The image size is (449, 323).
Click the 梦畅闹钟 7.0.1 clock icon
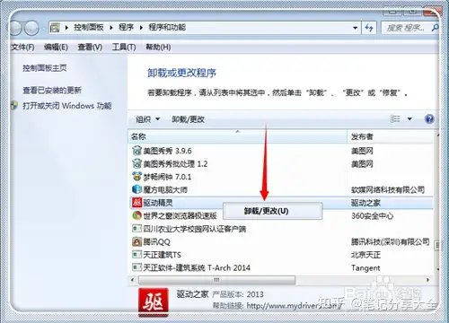[136, 177]
